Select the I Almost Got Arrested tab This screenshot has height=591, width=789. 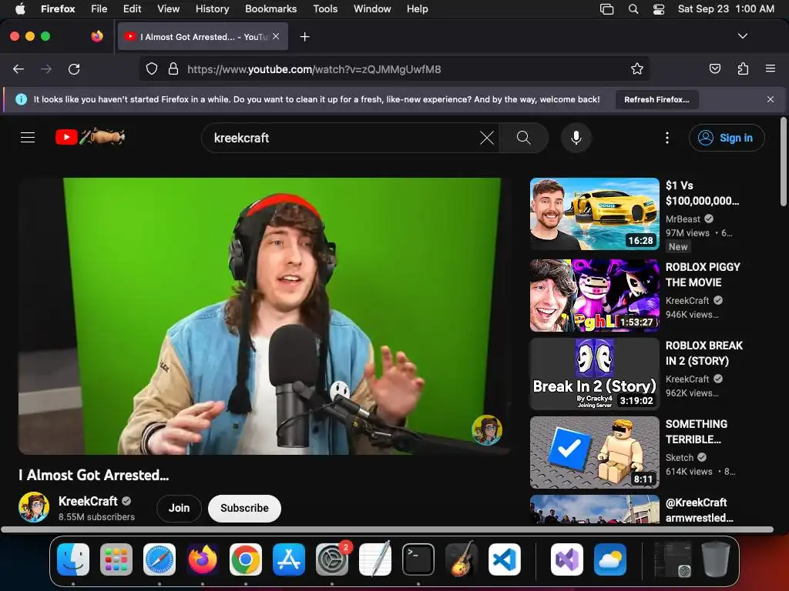[x=203, y=36]
